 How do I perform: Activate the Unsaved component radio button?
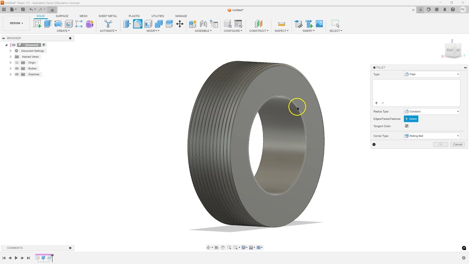44,45
